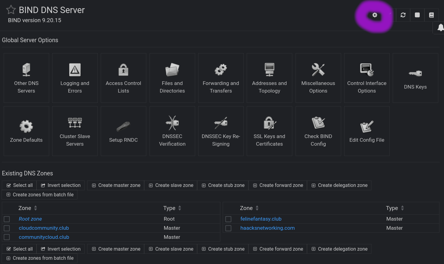This screenshot has width=444, height=264.
Task: Check the Root zone checkbox
Action: [x=7, y=219]
